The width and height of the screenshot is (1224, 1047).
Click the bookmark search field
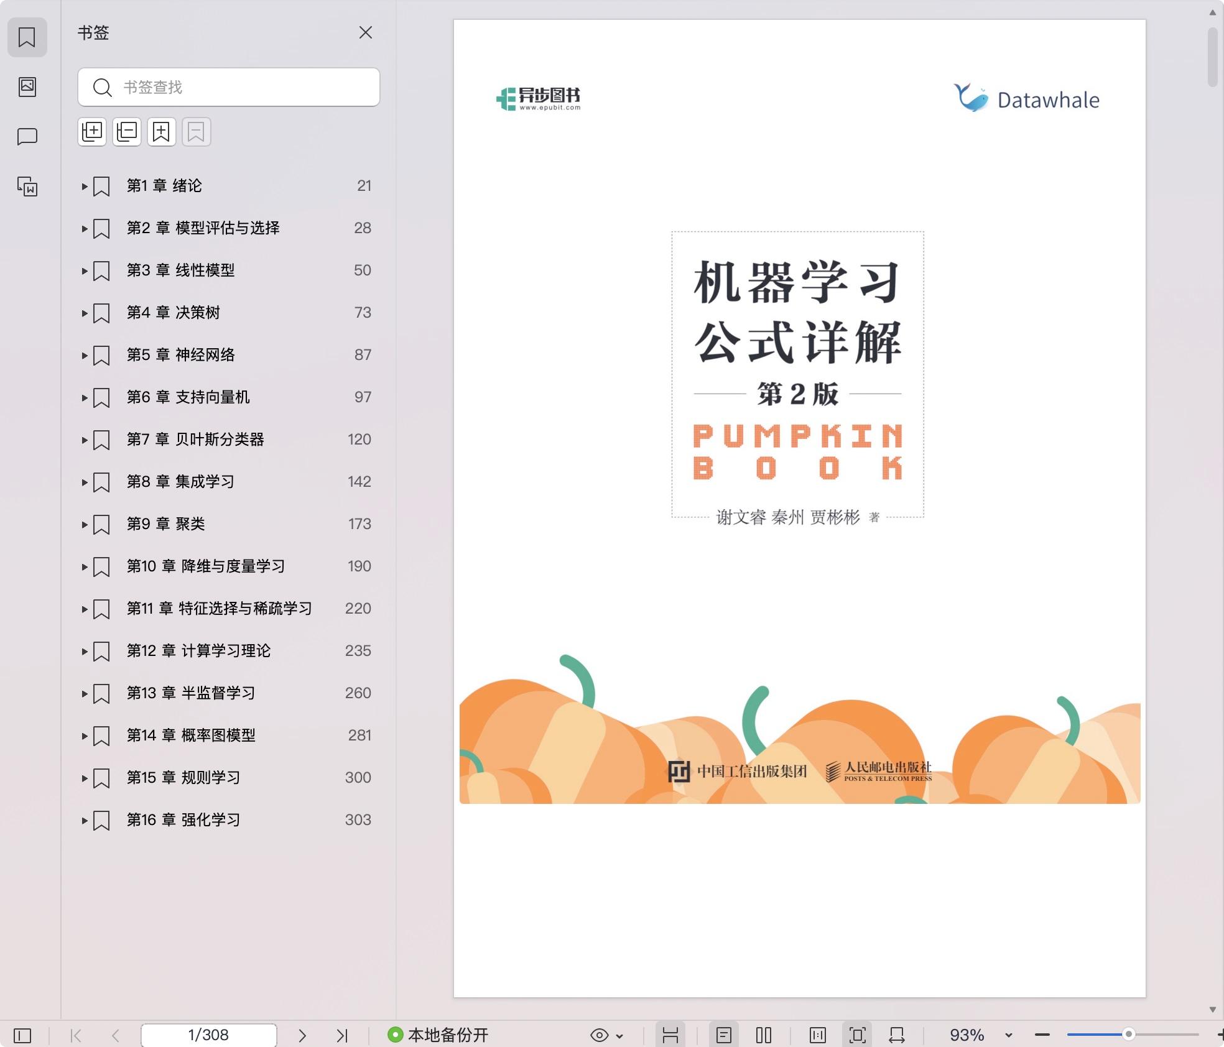(229, 87)
